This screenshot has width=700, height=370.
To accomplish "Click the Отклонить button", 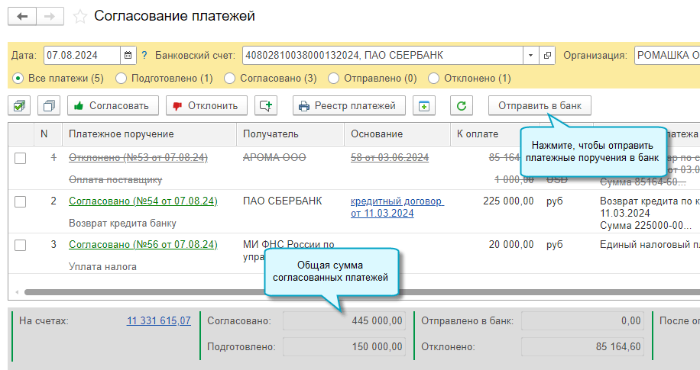I will tap(206, 105).
